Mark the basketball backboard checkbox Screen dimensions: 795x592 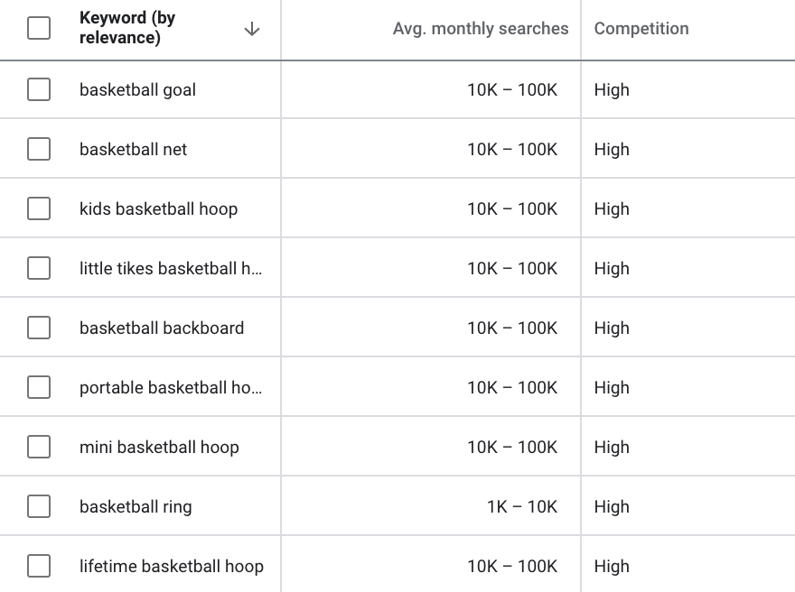39,328
